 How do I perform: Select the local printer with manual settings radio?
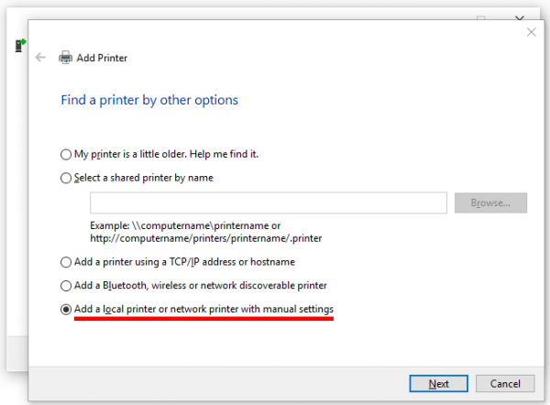coord(65,310)
